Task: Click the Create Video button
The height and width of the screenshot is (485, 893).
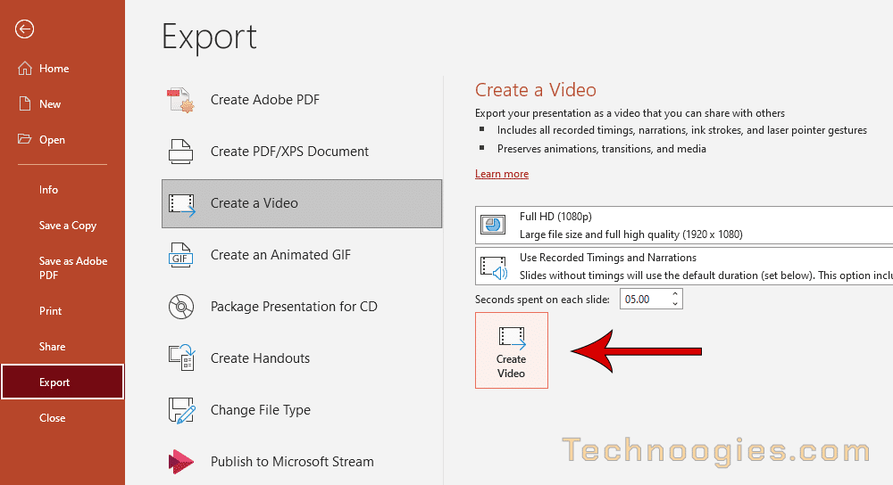Action: pyautogui.click(x=512, y=350)
